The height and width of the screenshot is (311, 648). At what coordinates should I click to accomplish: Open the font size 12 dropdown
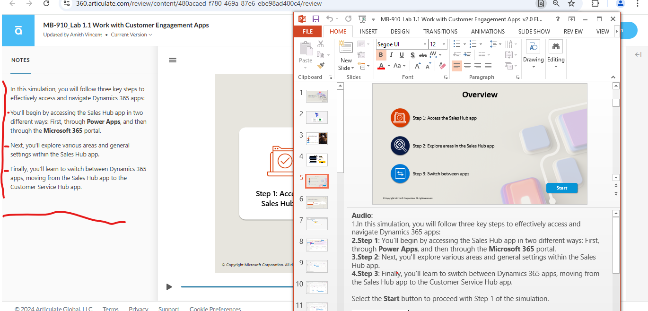click(x=444, y=44)
